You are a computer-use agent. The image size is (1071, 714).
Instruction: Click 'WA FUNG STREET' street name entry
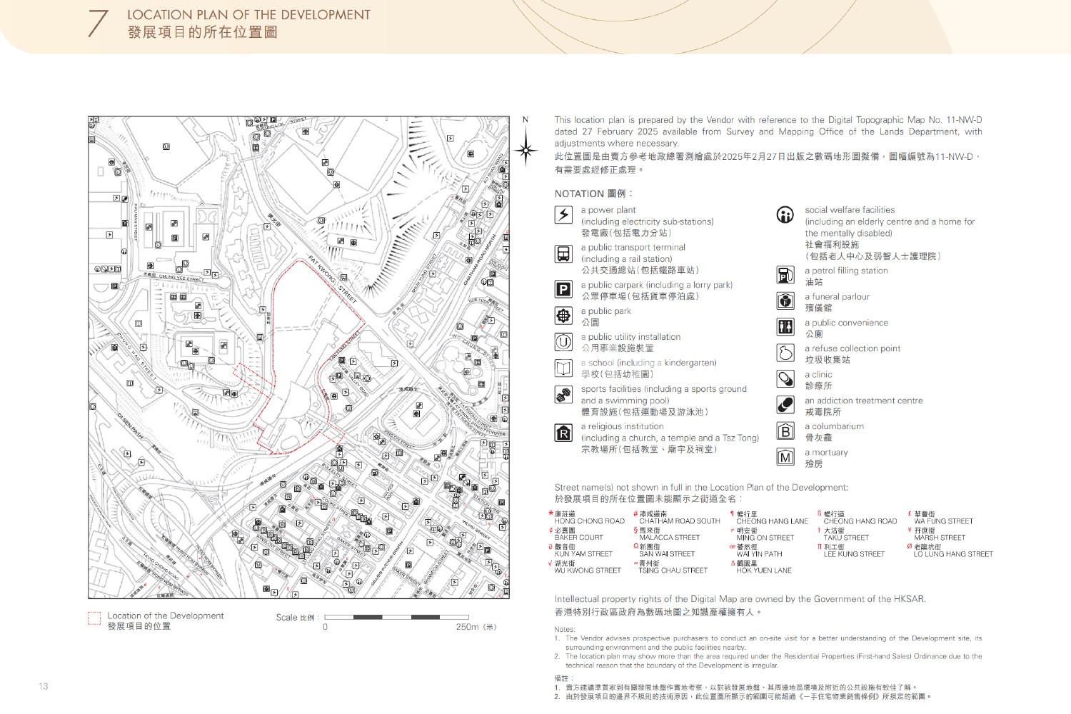point(944,521)
